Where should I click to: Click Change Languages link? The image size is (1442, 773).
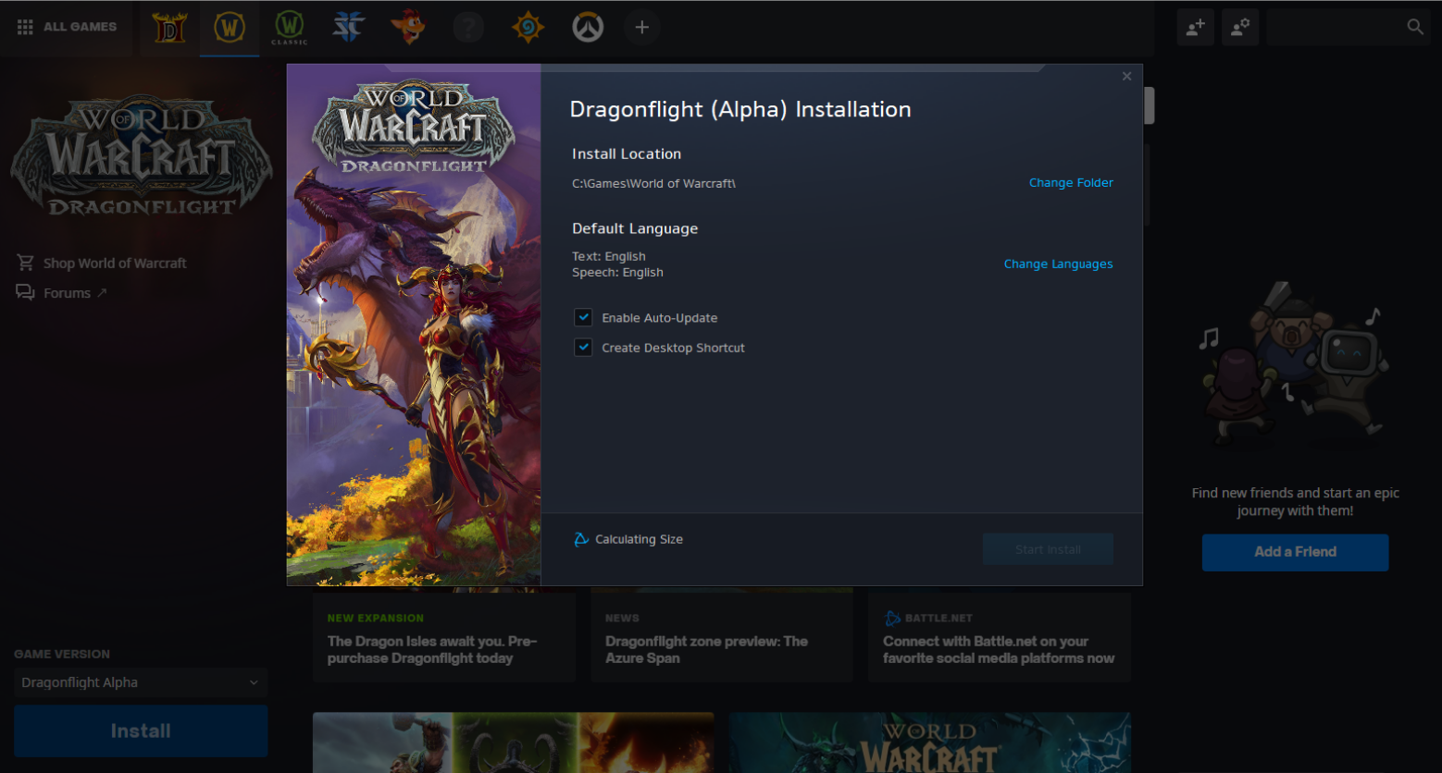tap(1058, 264)
